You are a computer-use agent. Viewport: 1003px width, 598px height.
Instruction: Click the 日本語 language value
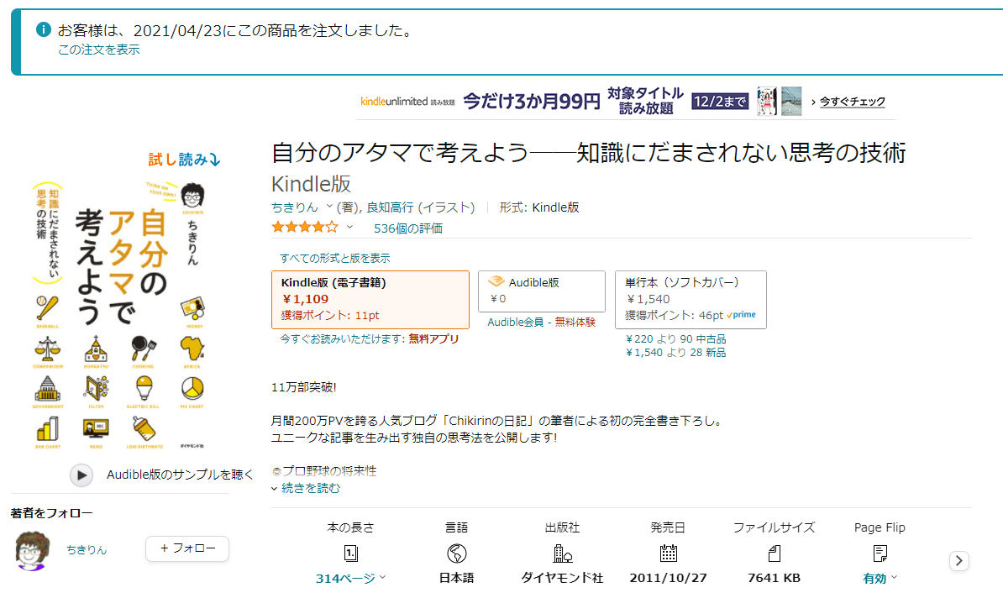point(457,578)
